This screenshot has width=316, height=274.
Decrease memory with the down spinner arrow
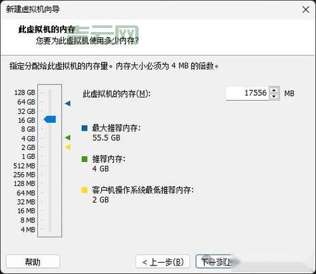point(274,96)
